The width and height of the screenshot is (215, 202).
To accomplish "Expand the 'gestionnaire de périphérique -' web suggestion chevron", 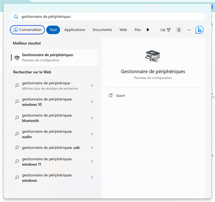I will tap(92, 85).
